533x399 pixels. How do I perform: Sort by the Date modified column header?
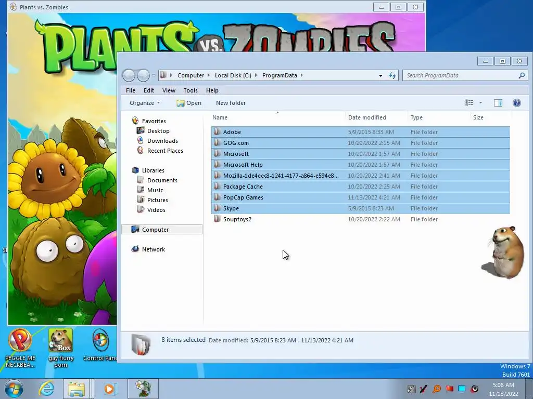click(376, 117)
